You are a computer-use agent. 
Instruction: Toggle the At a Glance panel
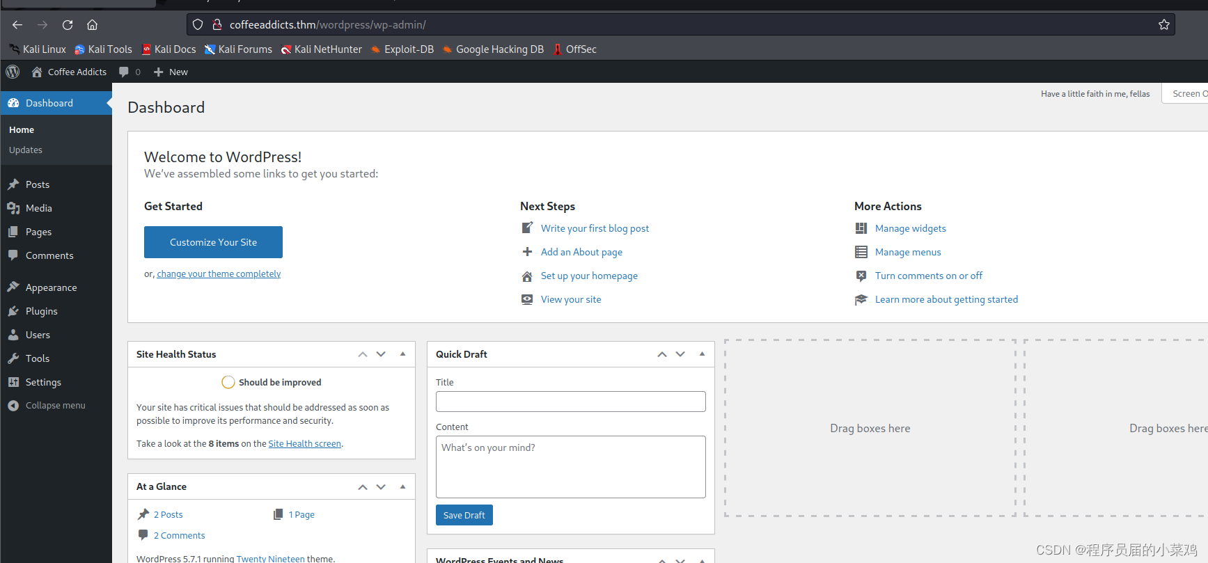402,486
